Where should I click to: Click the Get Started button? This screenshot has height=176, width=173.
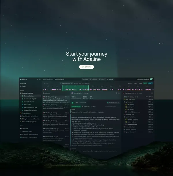pyautogui.click(x=86, y=67)
